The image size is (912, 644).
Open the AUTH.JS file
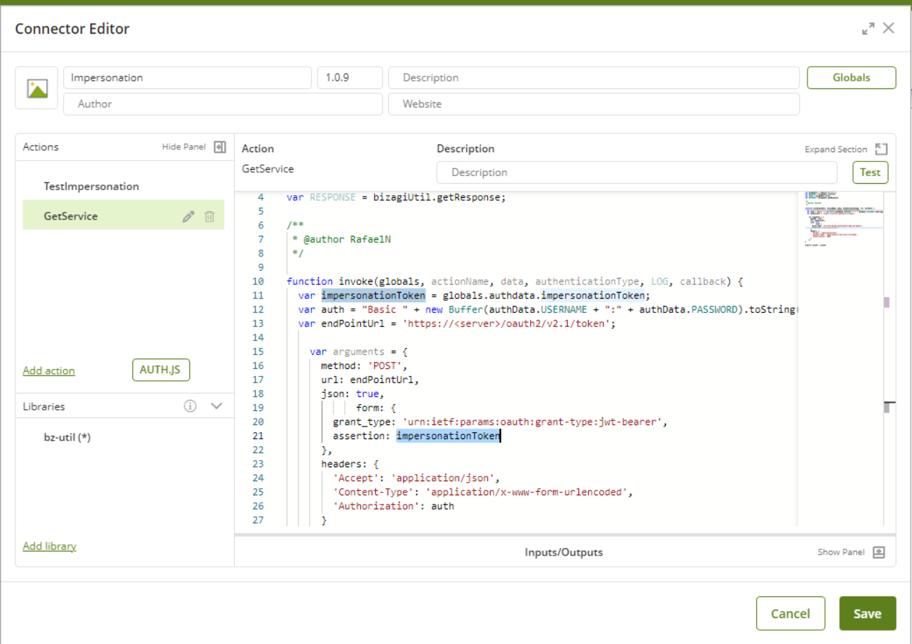click(x=161, y=370)
